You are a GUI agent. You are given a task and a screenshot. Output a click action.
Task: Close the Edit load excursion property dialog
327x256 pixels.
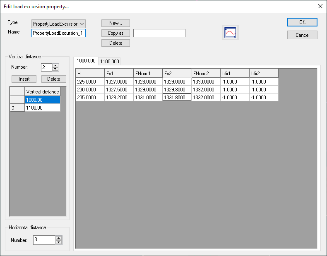click(x=320, y=6)
